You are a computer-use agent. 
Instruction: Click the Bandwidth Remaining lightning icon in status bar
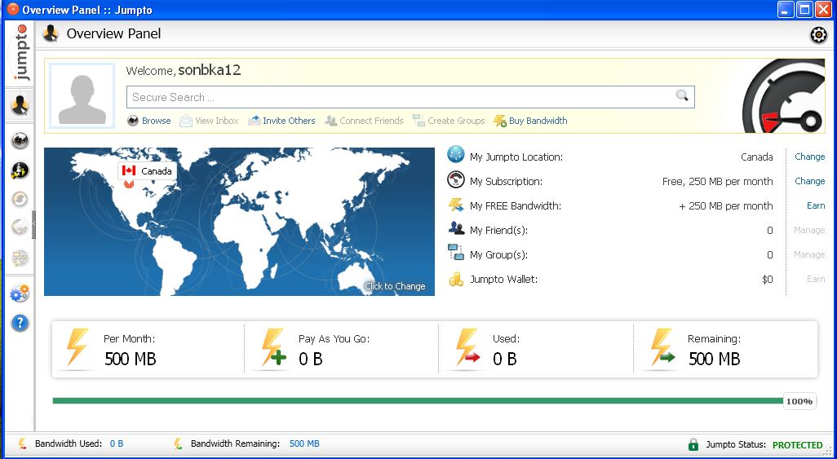click(x=179, y=444)
